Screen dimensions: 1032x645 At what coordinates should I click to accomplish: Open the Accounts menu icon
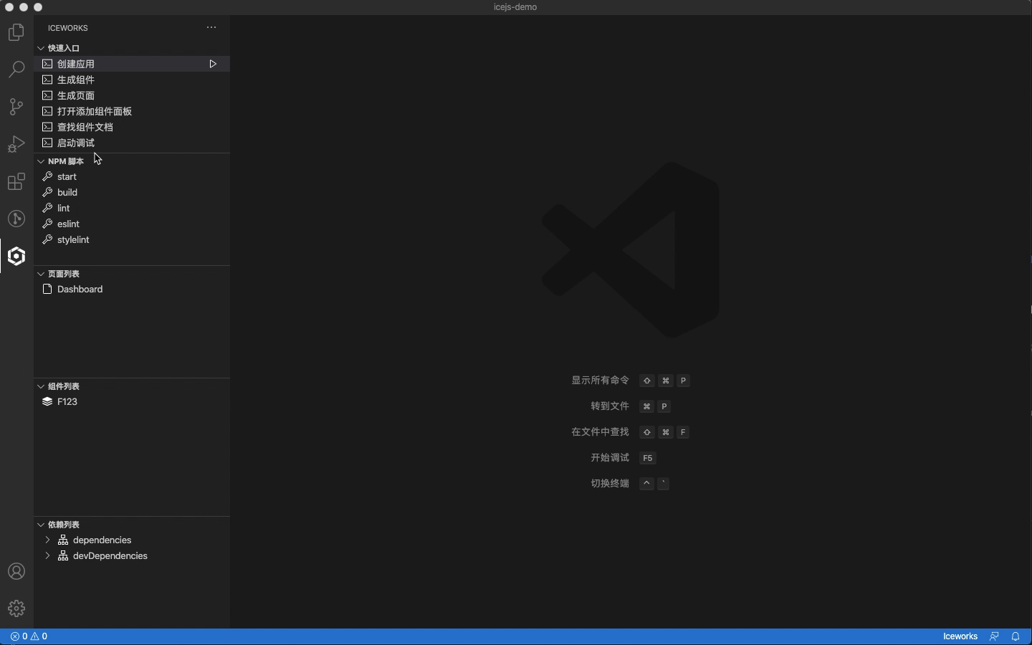pyautogui.click(x=16, y=571)
